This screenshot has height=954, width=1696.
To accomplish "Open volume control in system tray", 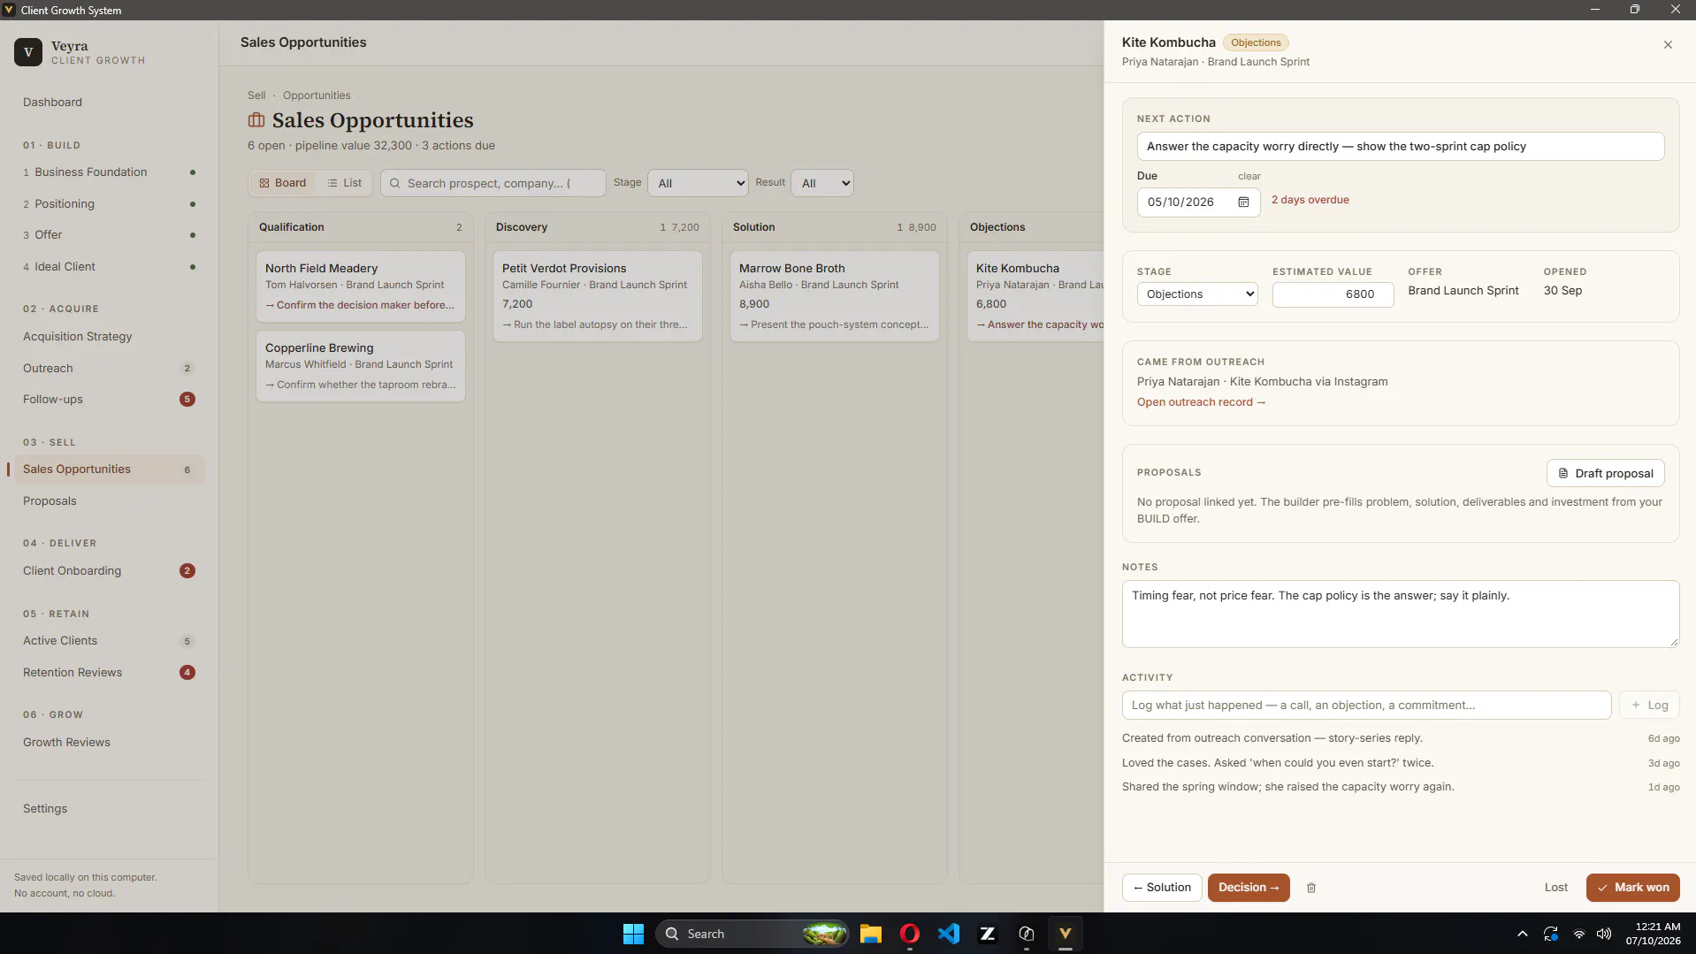I will point(1604,934).
